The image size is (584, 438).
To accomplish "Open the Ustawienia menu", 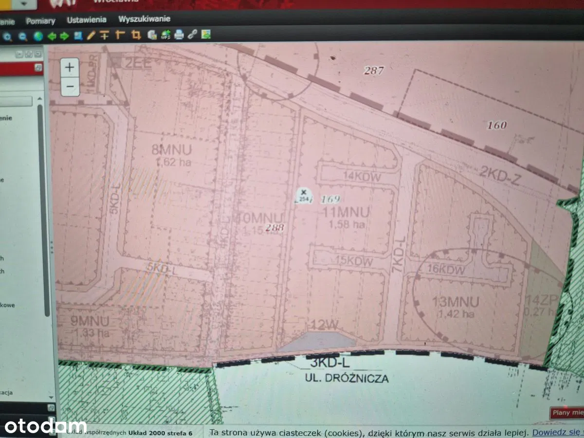I will 87,20.
